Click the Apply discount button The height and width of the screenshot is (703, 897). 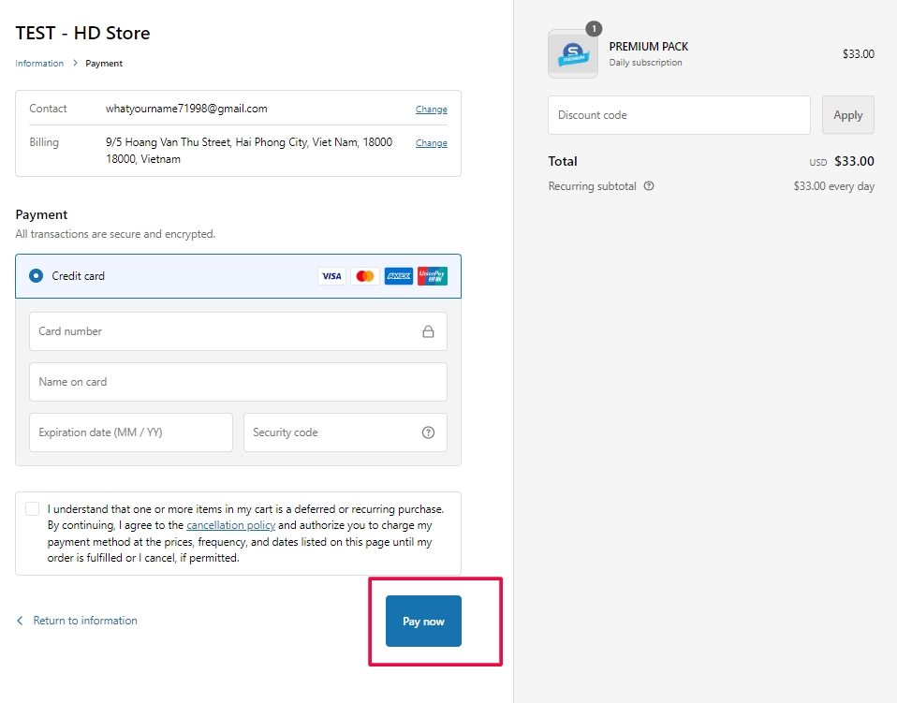click(x=847, y=115)
